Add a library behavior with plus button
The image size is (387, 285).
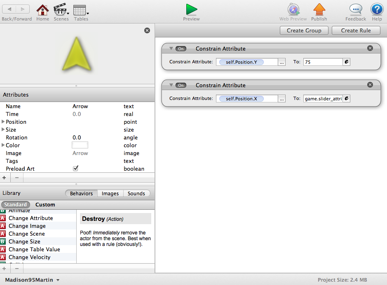click(4, 269)
